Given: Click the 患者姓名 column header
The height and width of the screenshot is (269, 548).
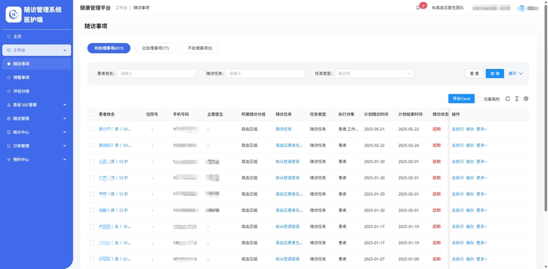Looking at the screenshot, I should point(107,114).
